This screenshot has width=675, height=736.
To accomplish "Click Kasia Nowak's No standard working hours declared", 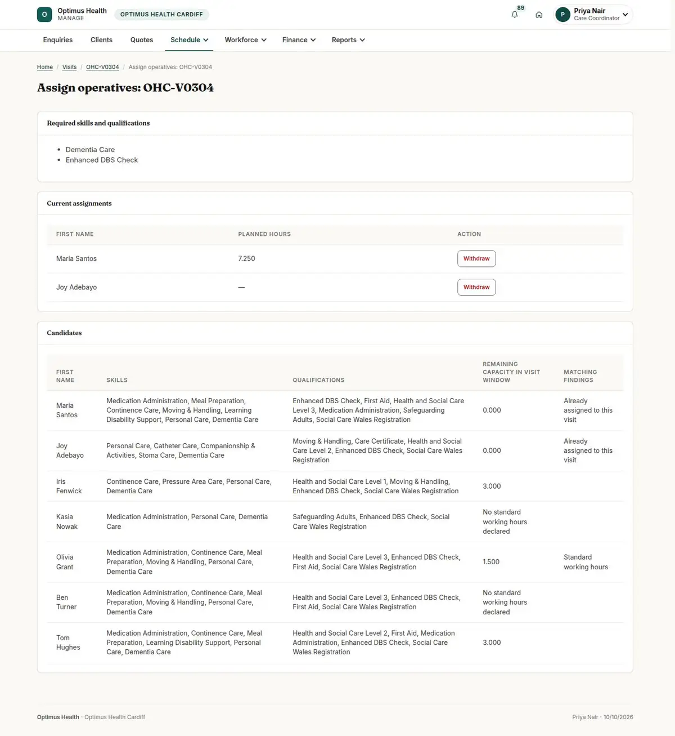I will tap(505, 521).
